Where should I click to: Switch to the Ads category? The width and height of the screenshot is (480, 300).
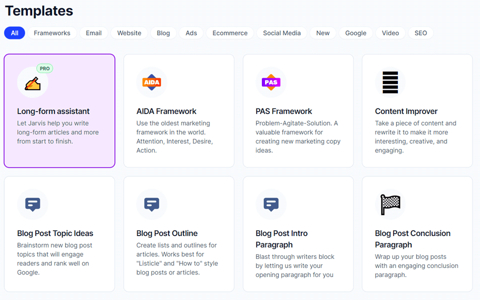[x=191, y=33]
